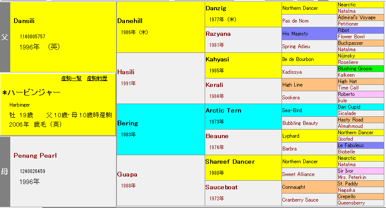
Task: Click His Majesty in blue cell
Action: pos(295,34)
